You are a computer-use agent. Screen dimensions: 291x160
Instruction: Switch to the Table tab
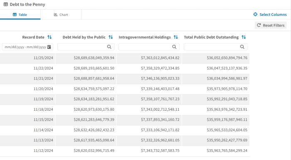20,15
